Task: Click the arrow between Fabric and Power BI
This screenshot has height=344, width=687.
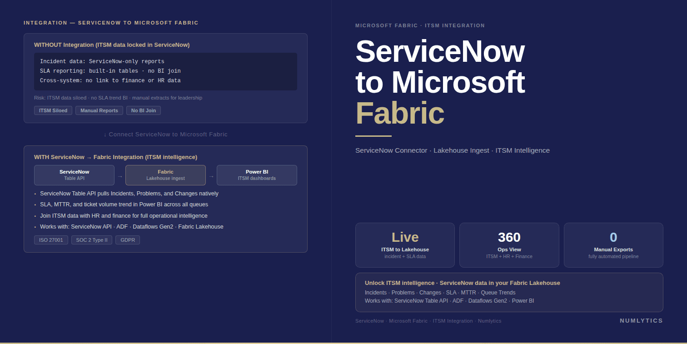Action: click(x=211, y=176)
